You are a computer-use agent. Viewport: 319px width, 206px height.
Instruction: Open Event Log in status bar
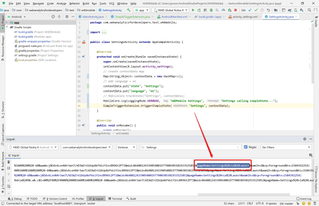[304, 199]
